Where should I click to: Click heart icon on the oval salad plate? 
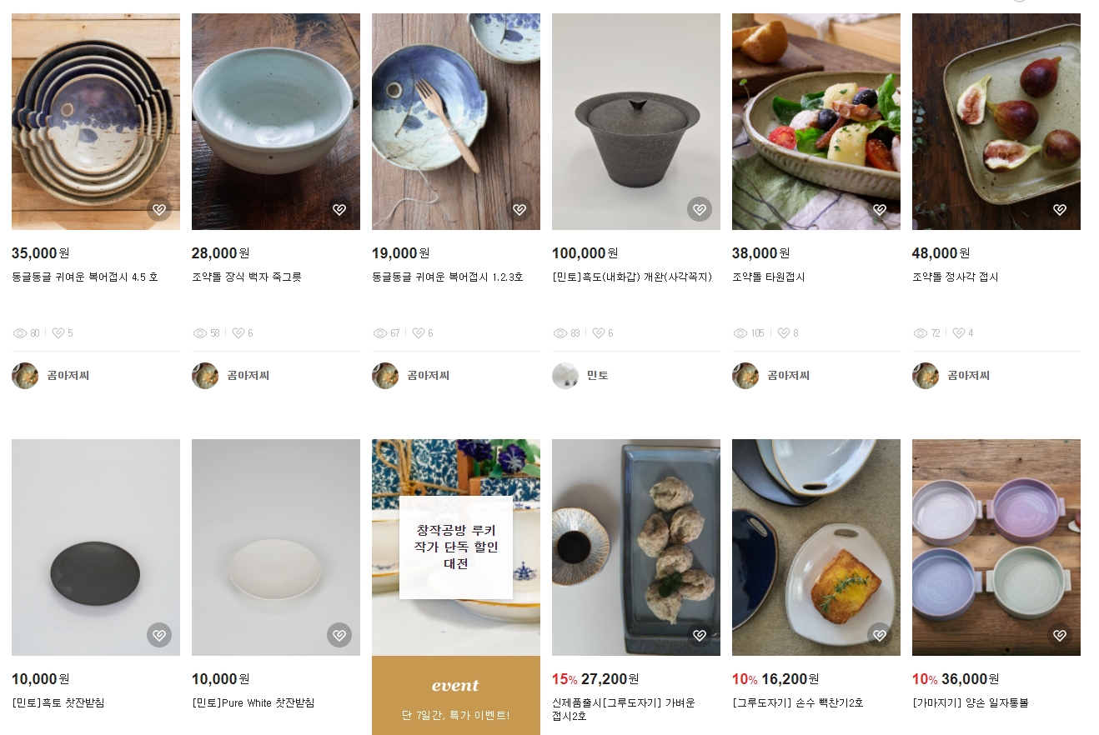[x=880, y=209]
